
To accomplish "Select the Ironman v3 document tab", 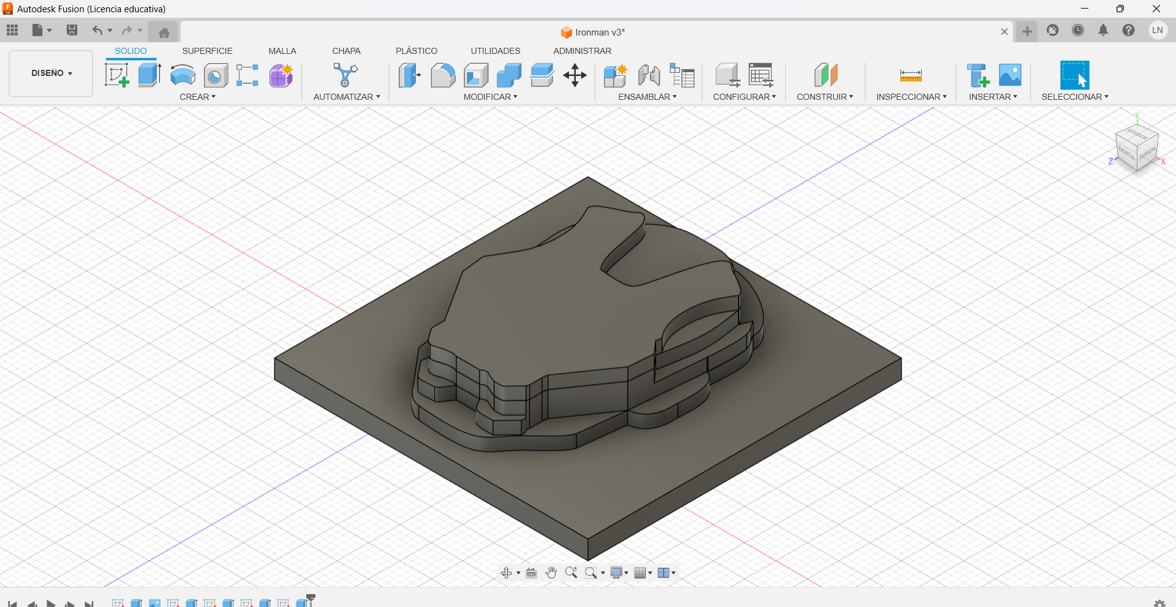I will tap(593, 32).
